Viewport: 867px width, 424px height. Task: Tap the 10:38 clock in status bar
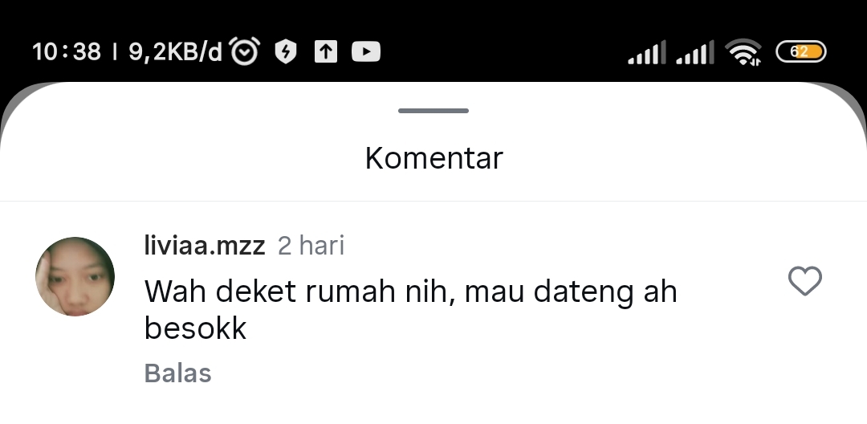pos(67,52)
